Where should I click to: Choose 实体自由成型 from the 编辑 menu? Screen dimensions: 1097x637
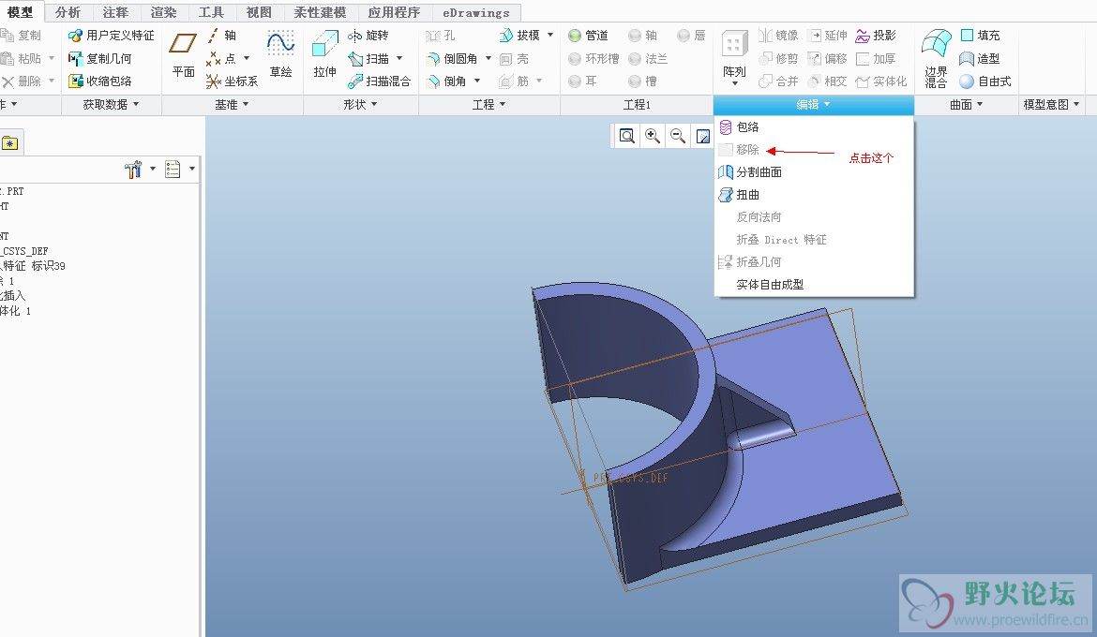pos(814,285)
